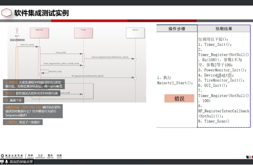Viewport: 253px width, 165px height.
Task: Click the screen share icon in bottom bar
Action: click(2, 162)
